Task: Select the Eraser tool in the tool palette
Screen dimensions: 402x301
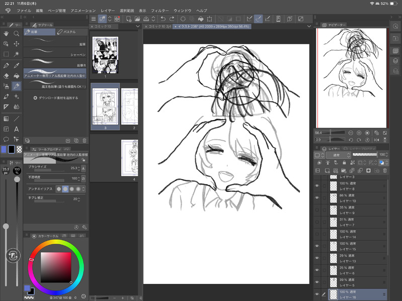Action: pos(6,75)
